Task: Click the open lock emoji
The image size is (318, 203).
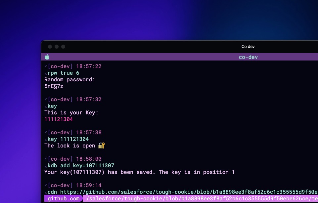Action: (101, 145)
